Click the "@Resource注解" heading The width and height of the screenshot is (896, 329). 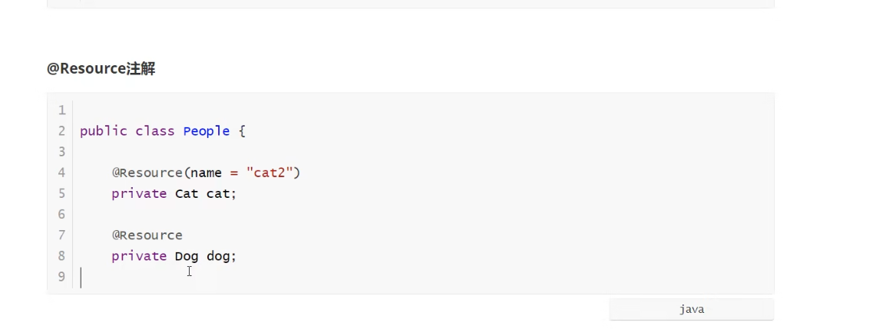point(101,69)
